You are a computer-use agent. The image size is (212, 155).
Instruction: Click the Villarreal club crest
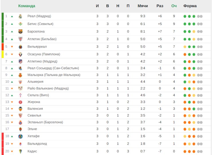20,47
